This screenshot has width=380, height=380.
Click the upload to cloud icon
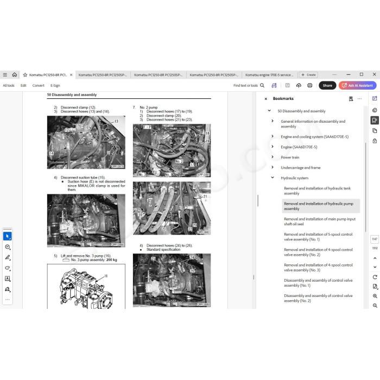(299, 85)
